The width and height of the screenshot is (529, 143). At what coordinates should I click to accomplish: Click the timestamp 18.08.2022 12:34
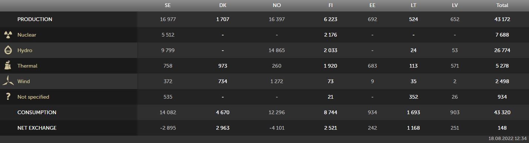click(x=508, y=138)
